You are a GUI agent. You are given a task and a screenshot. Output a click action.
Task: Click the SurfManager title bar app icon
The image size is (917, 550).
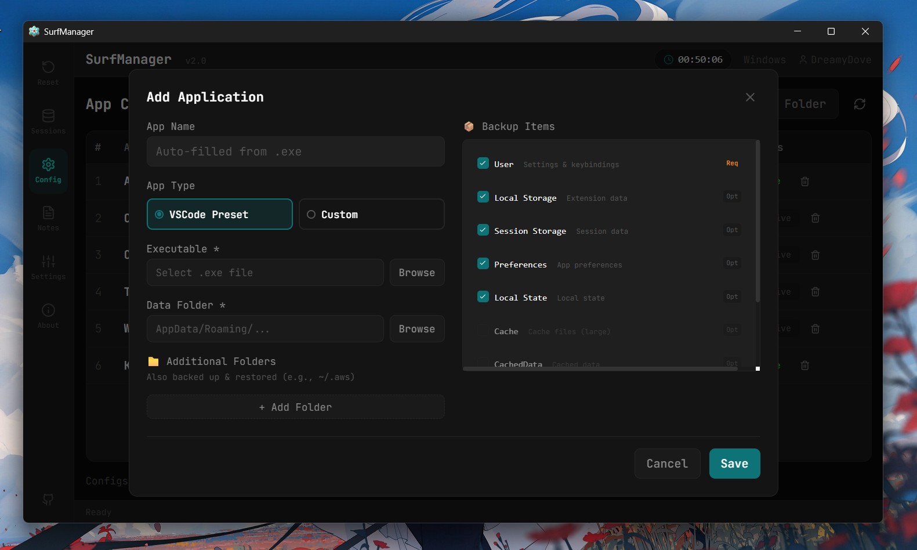pyautogui.click(x=34, y=31)
